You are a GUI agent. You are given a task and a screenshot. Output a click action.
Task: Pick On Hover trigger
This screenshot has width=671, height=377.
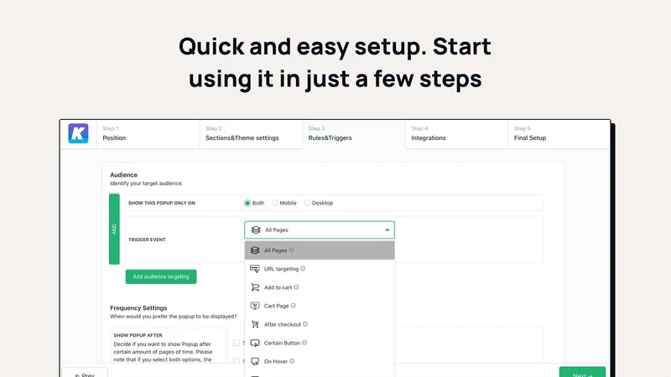click(x=320, y=361)
